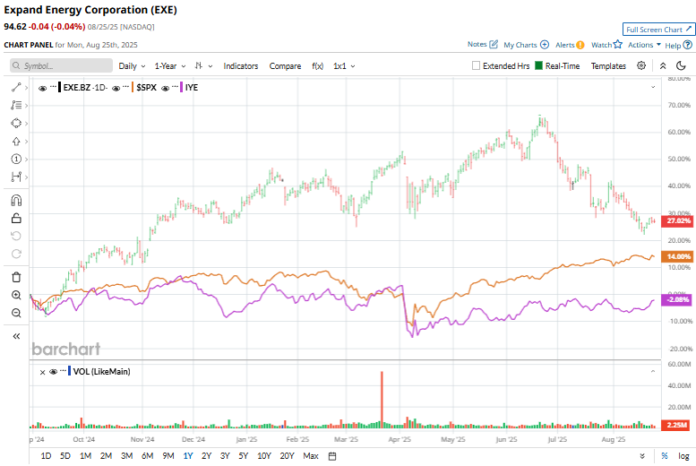Select the 1Y time range
Viewport: 696px width, 466px height.
pos(188,456)
